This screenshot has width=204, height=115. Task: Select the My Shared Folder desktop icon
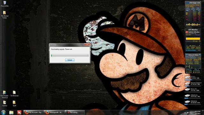4,15
